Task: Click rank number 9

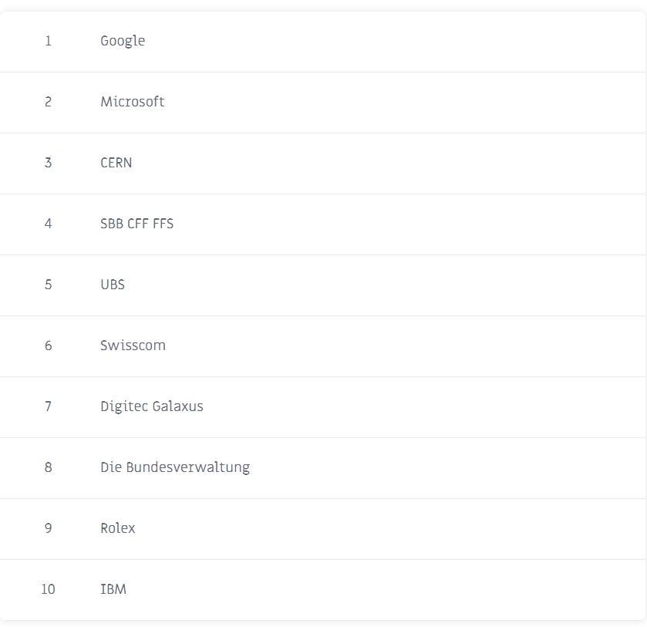Action: click(x=49, y=528)
